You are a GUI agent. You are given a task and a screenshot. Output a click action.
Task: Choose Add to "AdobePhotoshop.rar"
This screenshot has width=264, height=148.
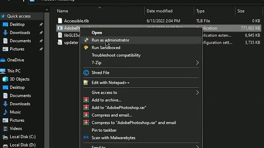tap(141, 108)
